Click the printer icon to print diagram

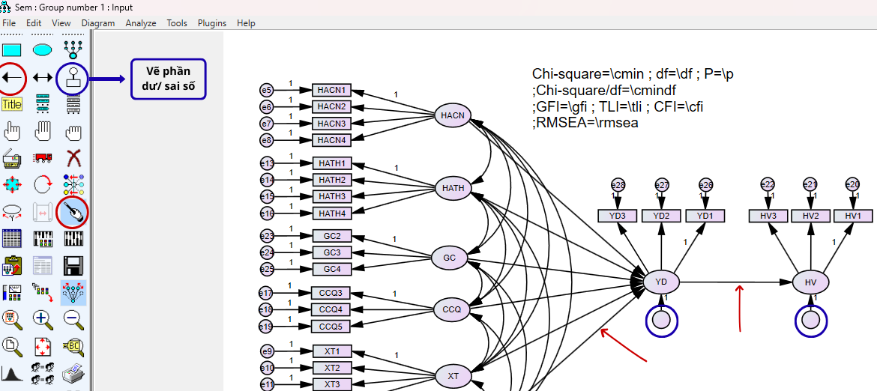tap(73, 373)
